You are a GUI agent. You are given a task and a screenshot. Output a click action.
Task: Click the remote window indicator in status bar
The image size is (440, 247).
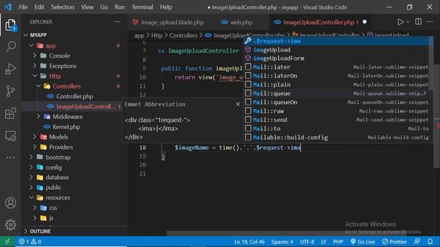(8, 242)
